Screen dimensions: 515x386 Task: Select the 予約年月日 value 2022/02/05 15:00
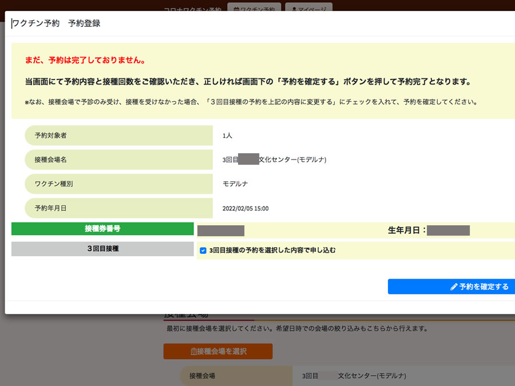click(x=245, y=208)
